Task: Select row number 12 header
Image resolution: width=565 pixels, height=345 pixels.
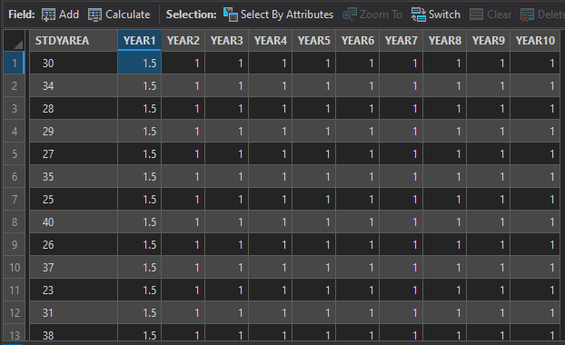Action: pyautogui.click(x=14, y=312)
